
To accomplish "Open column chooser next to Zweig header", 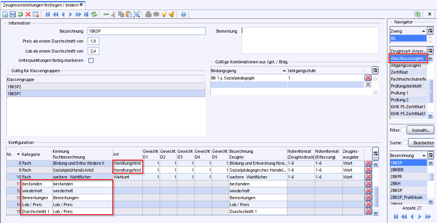I will click(430, 31).
